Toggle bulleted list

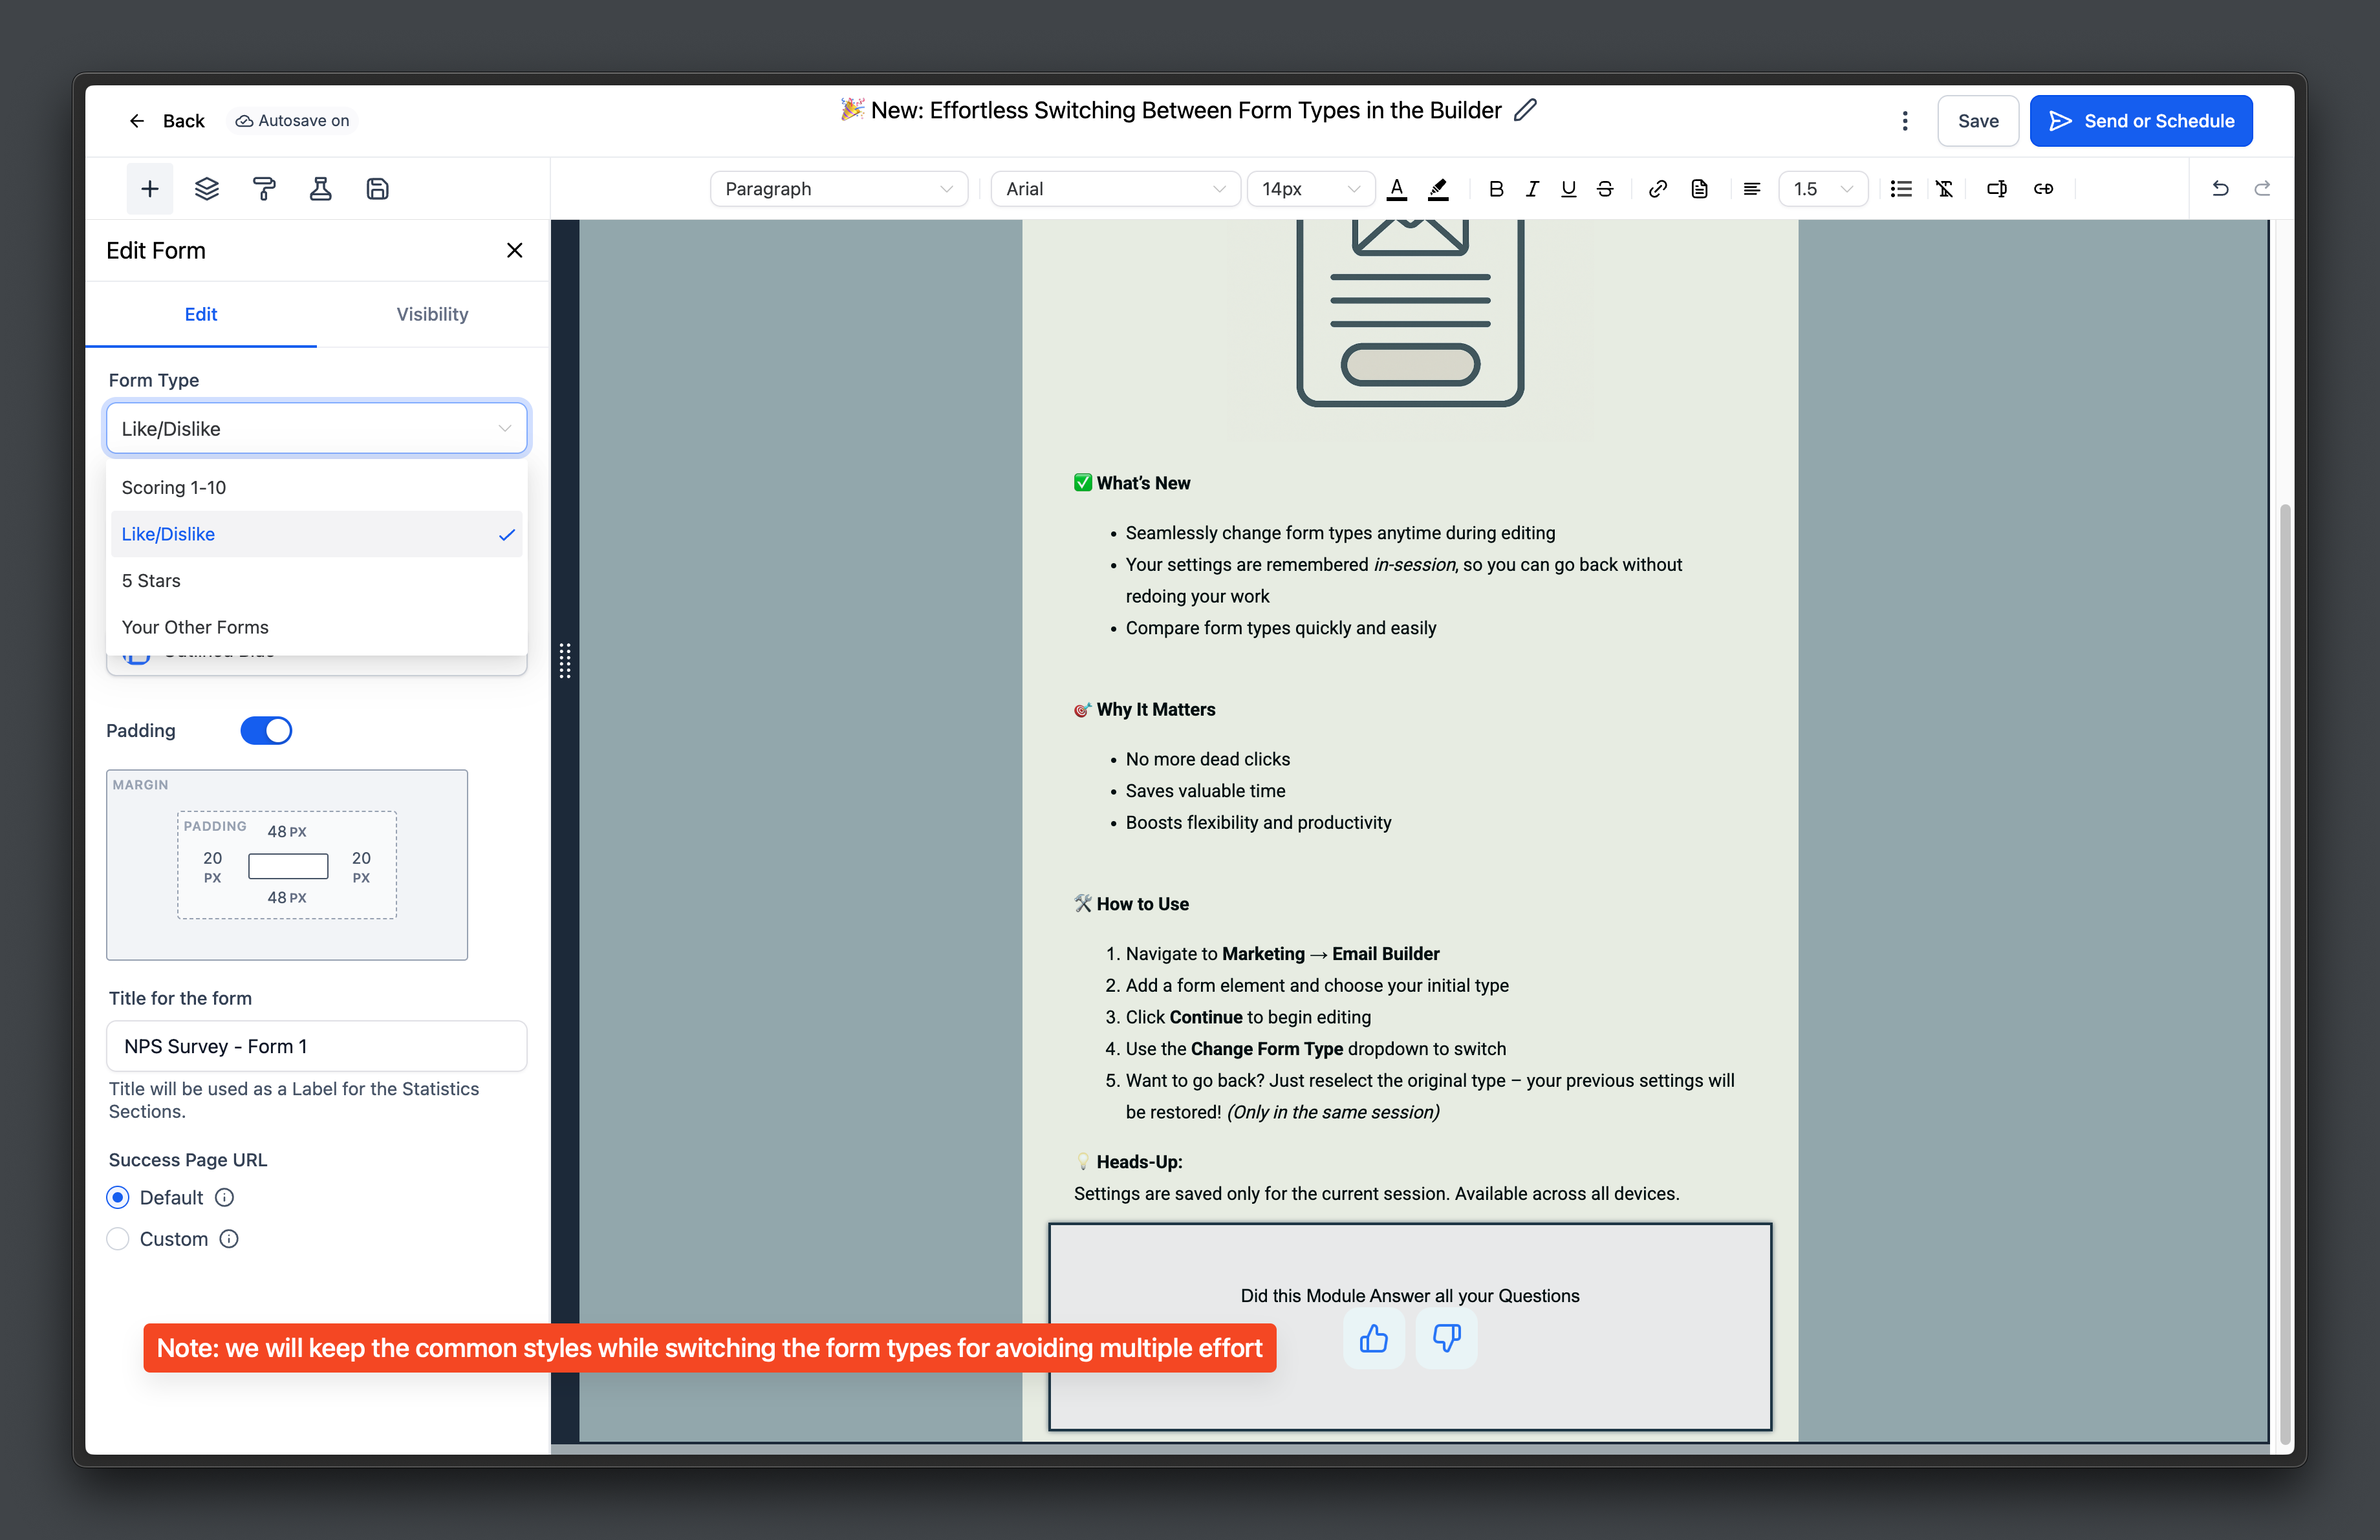coord(1901,189)
